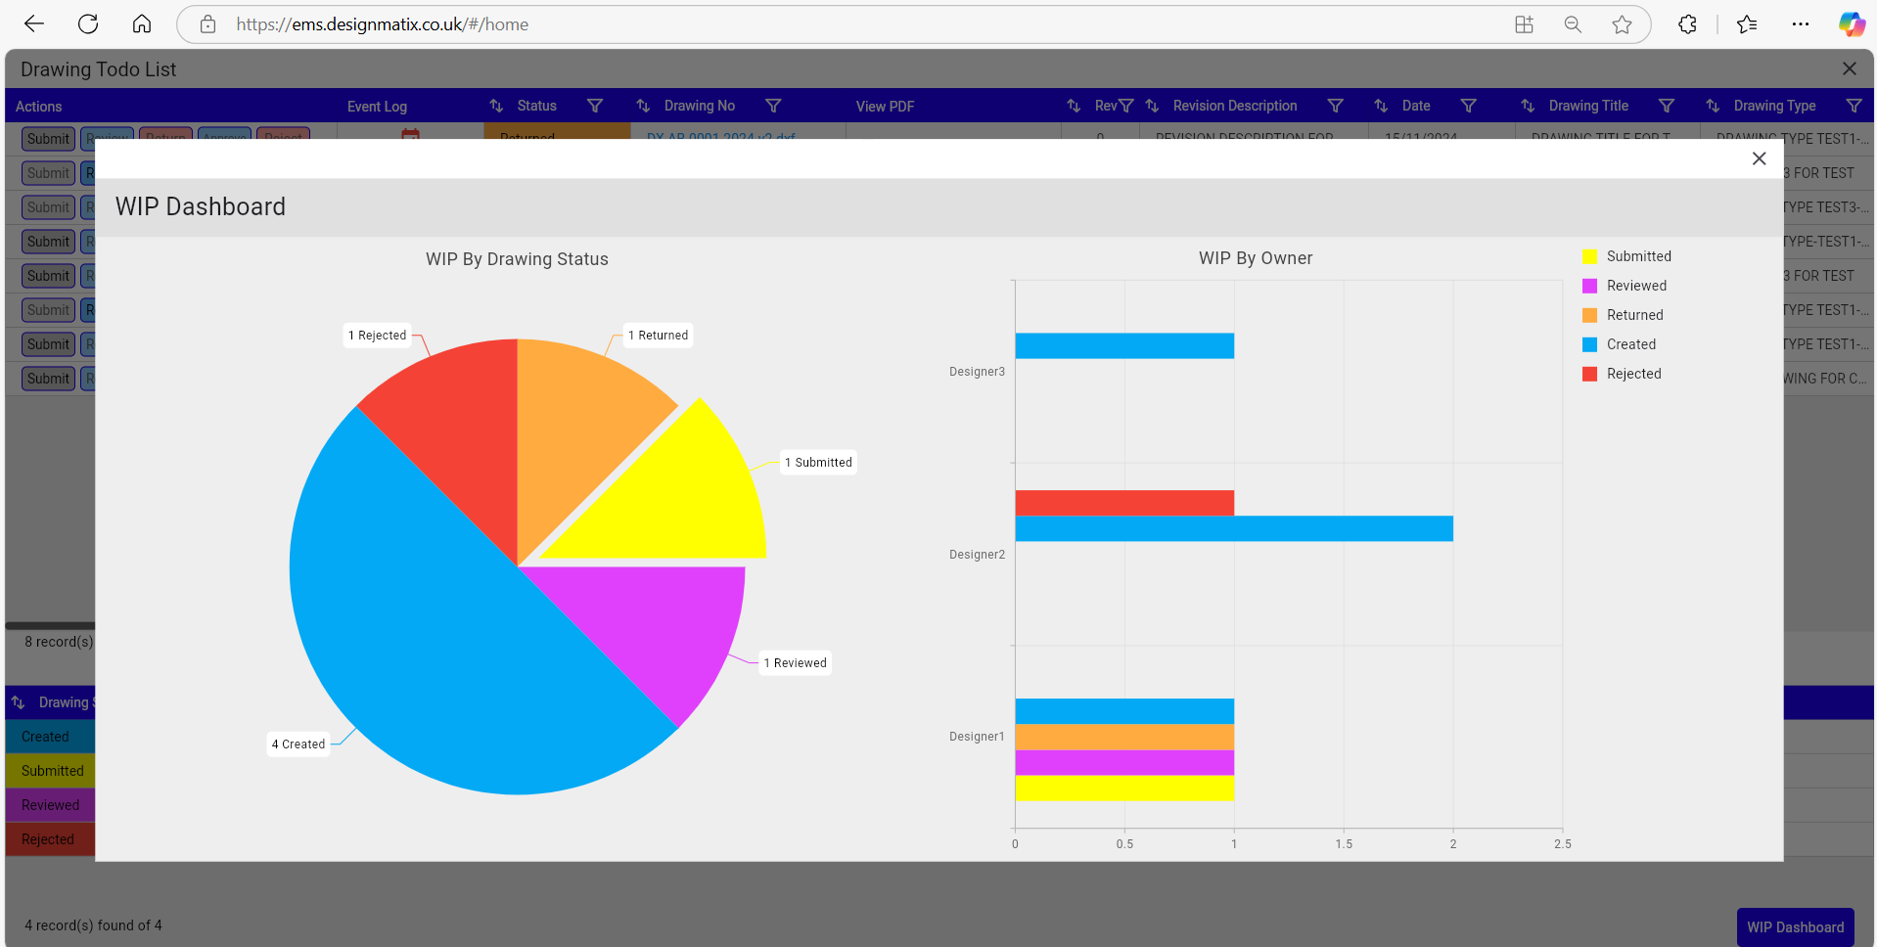Image resolution: width=1877 pixels, height=947 pixels.
Task: Open the Drawing Type column filter dropdown
Action: click(1853, 106)
